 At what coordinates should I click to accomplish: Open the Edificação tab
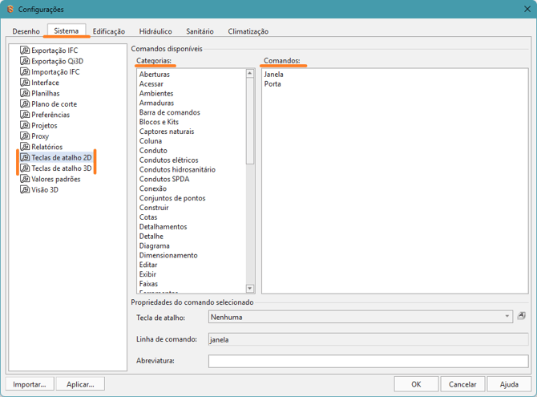(x=109, y=31)
